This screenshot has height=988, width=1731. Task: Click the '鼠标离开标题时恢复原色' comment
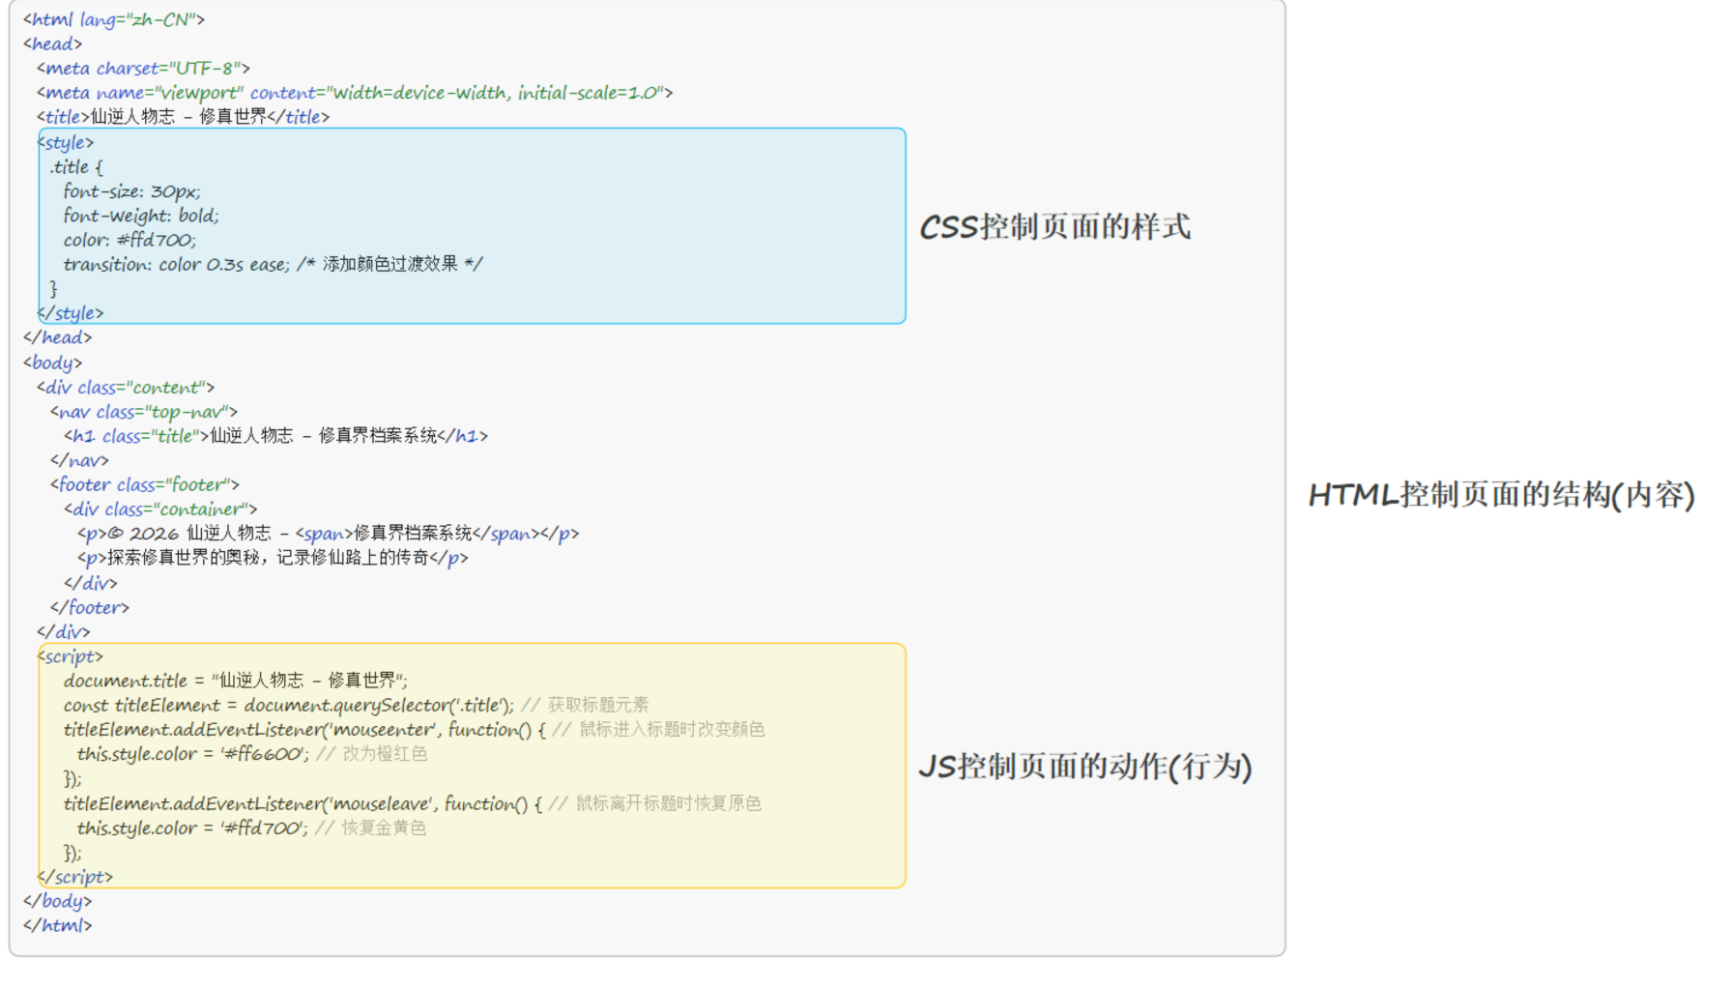655,803
